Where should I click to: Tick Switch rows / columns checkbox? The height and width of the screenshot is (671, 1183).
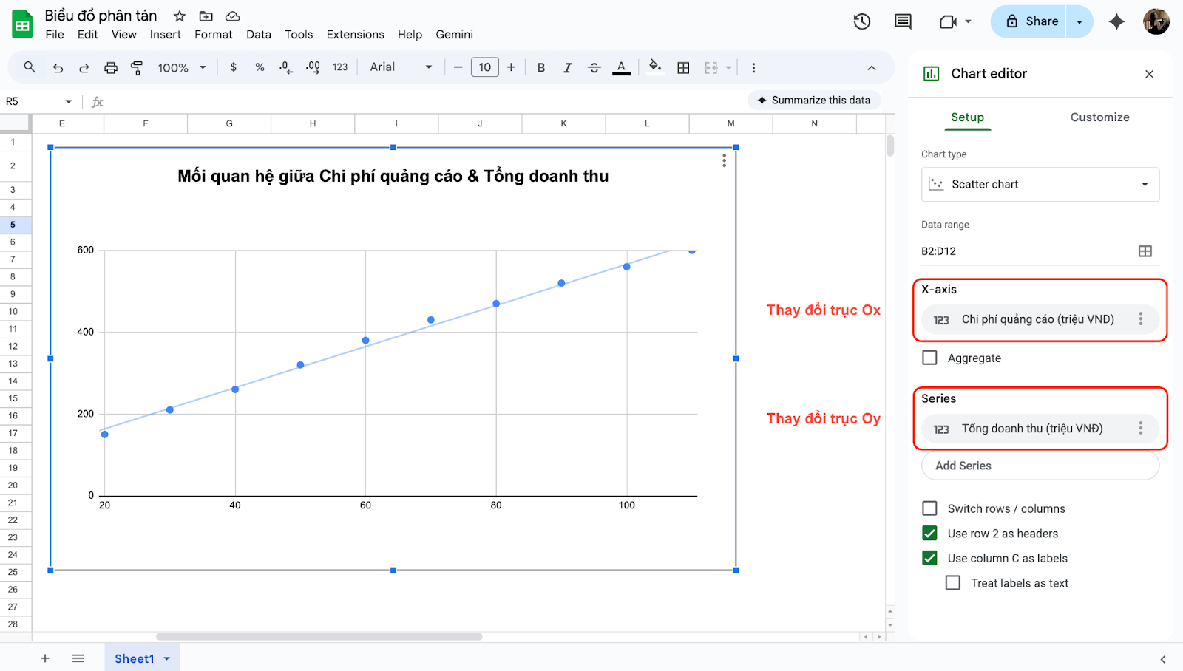tap(929, 508)
